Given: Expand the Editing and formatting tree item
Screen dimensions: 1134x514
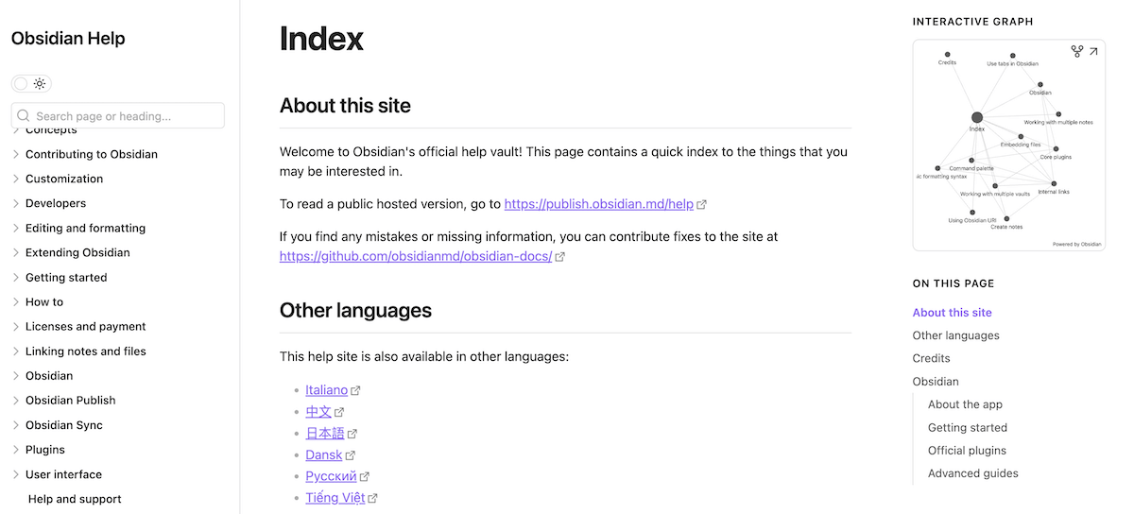Looking at the screenshot, I should [16, 229].
